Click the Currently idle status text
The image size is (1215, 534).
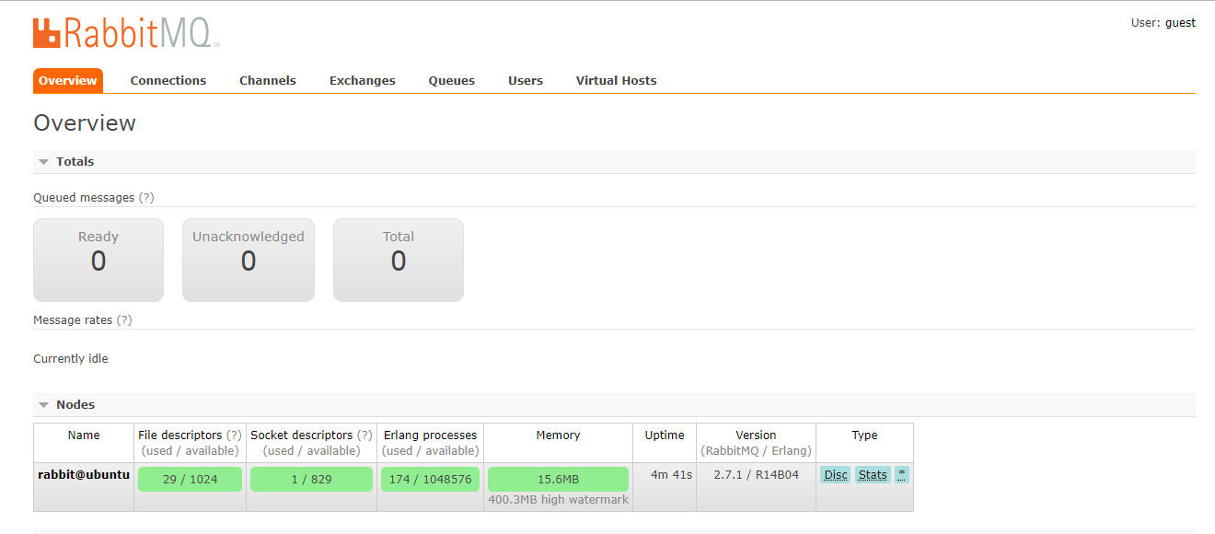coord(71,359)
